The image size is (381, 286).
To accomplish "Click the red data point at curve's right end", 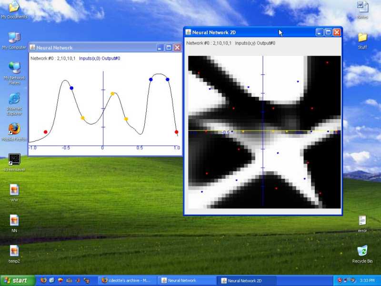I will click(176, 132).
